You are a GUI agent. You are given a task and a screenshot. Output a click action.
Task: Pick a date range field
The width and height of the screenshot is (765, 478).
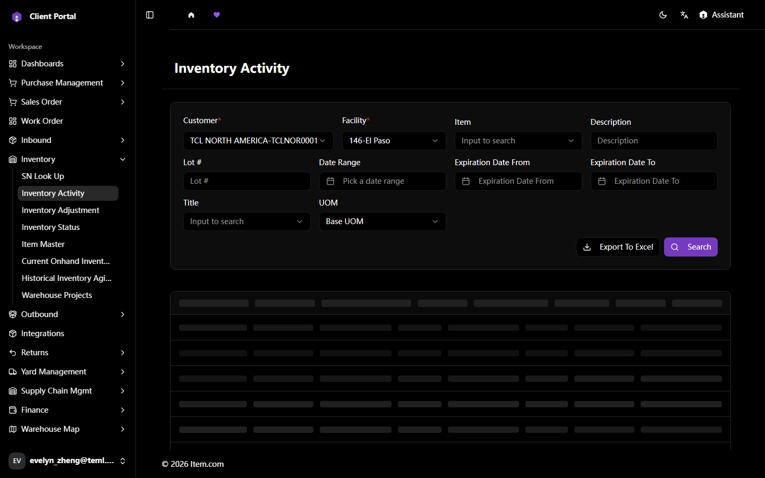coord(382,181)
